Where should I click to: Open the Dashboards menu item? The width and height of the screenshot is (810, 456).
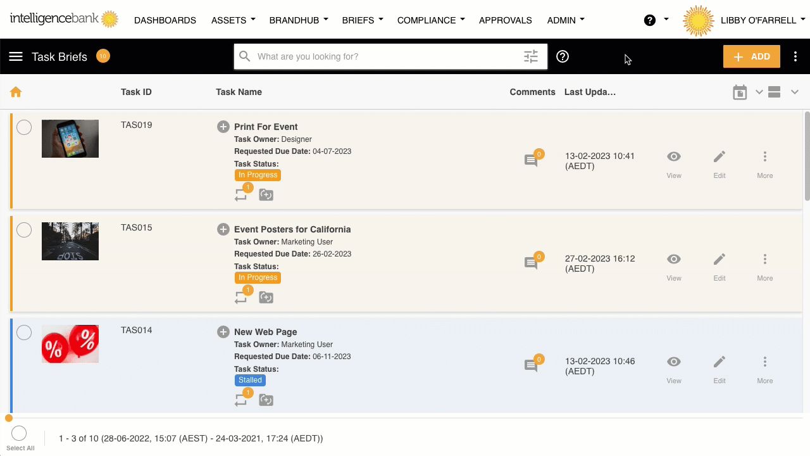[165, 20]
